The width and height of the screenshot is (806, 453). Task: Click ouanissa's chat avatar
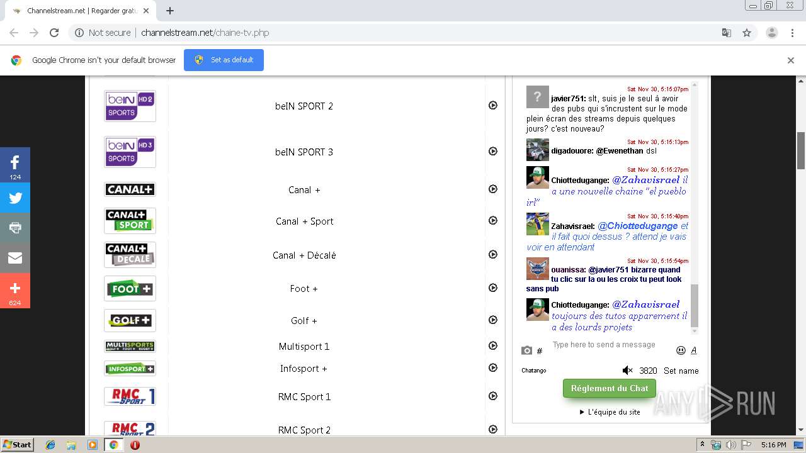point(537,269)
